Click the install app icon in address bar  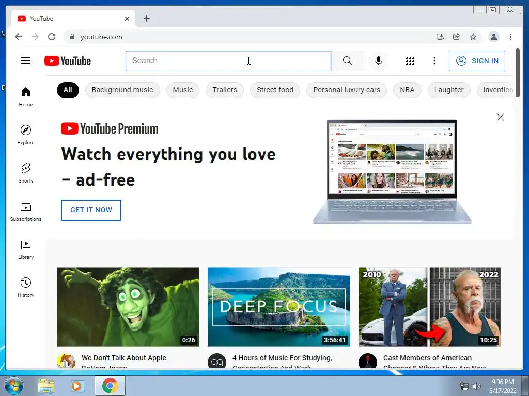(440, 37)
